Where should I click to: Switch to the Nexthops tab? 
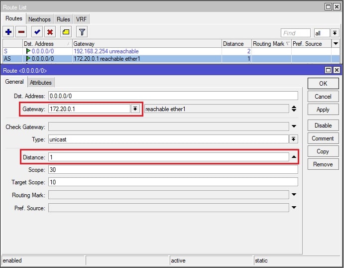(x=39, y=19)
